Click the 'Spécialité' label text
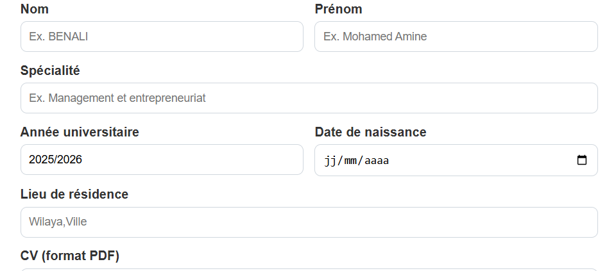616x271 pixels. coord(50,70)
